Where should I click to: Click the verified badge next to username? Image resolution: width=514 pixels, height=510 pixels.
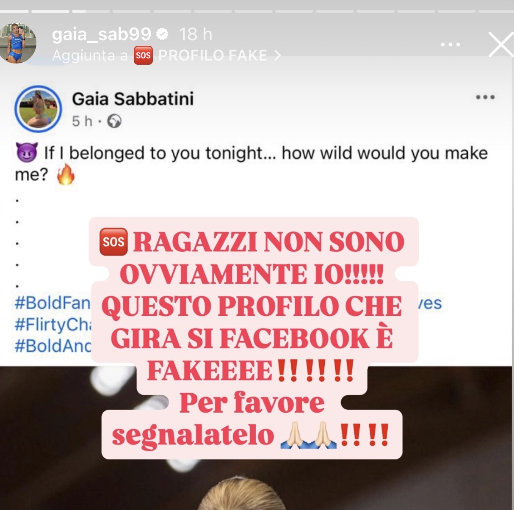[162, 34]
